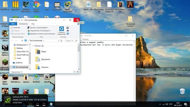
Task: Open the Корзина recycle bin icon
Action: [x=182, y=92]
